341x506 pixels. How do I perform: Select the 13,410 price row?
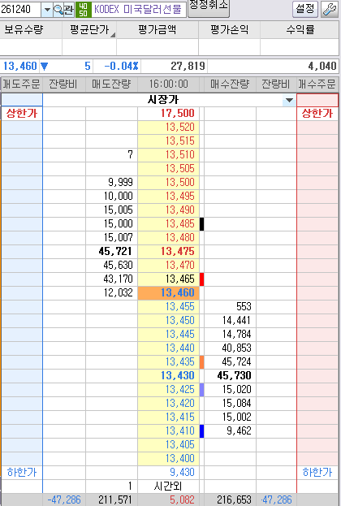[x=168, y=430]
